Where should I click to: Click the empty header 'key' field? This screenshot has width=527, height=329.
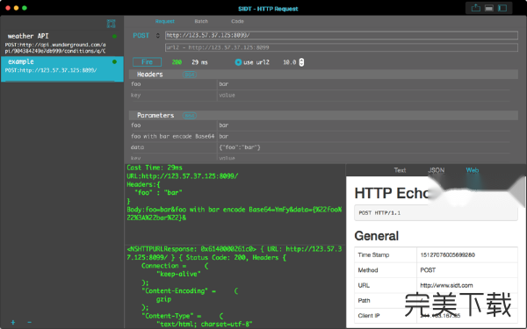173,96
